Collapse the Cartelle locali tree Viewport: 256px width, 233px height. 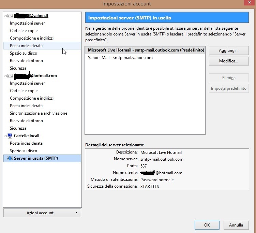tap(5, 136)
